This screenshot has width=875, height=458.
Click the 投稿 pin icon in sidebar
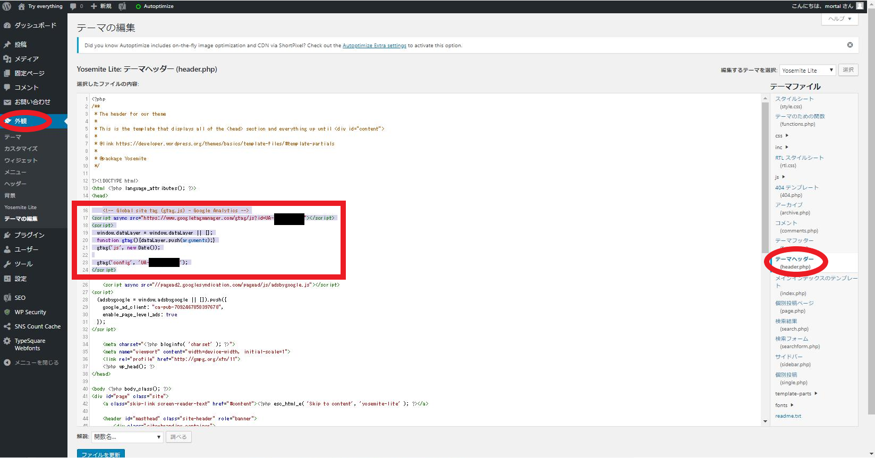tap(7, 45)
